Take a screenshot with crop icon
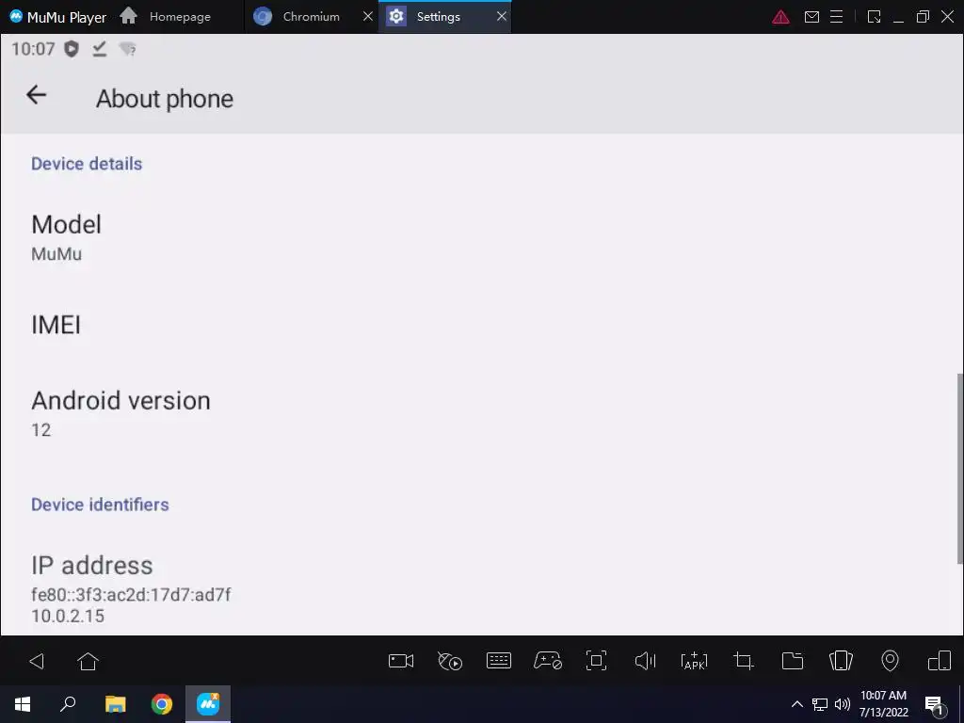Image resolution: width=964 pixels, height=723 pixels. pyautogui.click(x=744, y=662)
